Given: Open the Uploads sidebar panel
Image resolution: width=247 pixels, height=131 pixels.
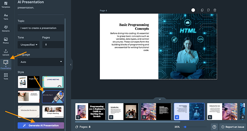Looking at the screenshot, I should (6, 52).
